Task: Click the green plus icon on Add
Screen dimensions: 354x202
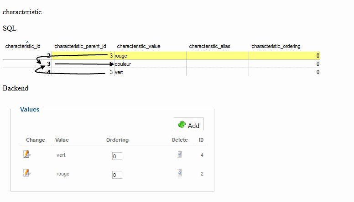Action: (x=182, y=124)
